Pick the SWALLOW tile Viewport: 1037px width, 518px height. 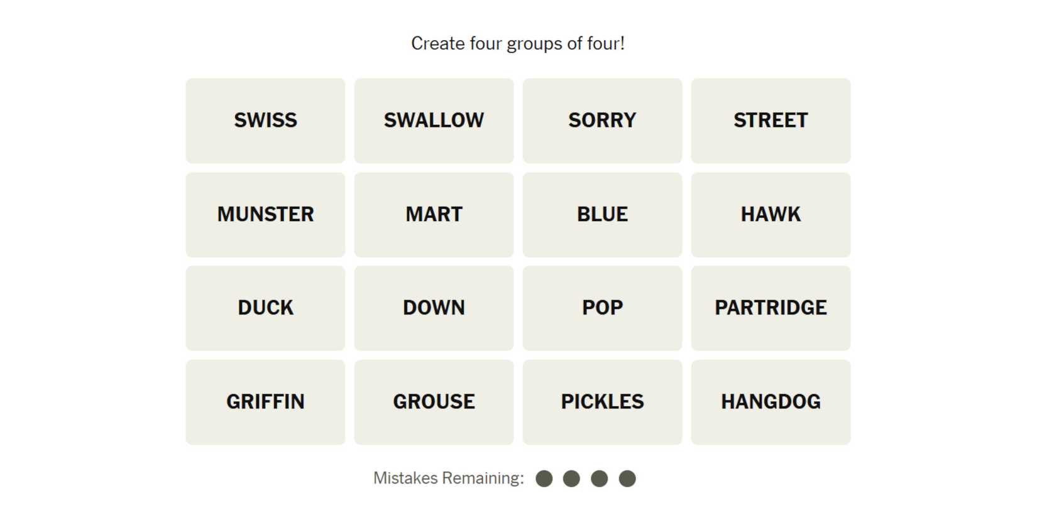[x=434, y=121]
